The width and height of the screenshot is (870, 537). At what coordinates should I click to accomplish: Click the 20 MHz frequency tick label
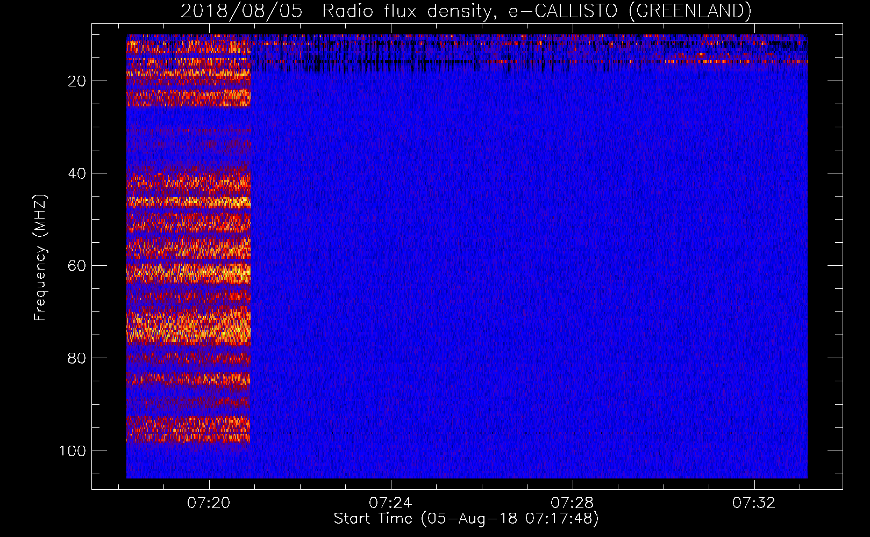tap(77, 81)
